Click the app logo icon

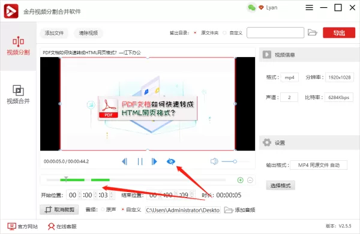[x=11, y=11]
